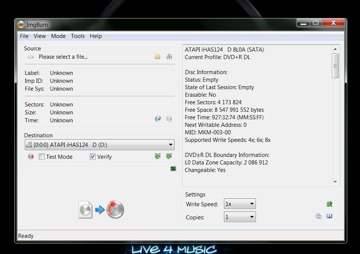Click the image file icon beside blue arrow
360x254 pixels.
point(85,210)
